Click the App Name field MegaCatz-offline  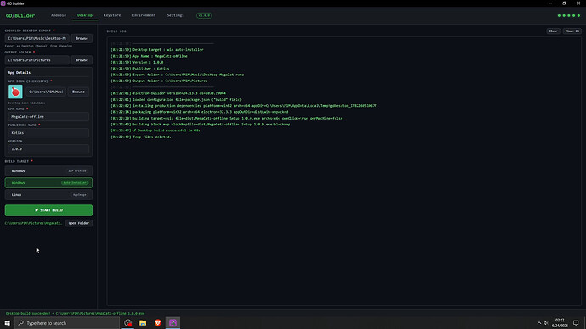(x=48, y=117)
